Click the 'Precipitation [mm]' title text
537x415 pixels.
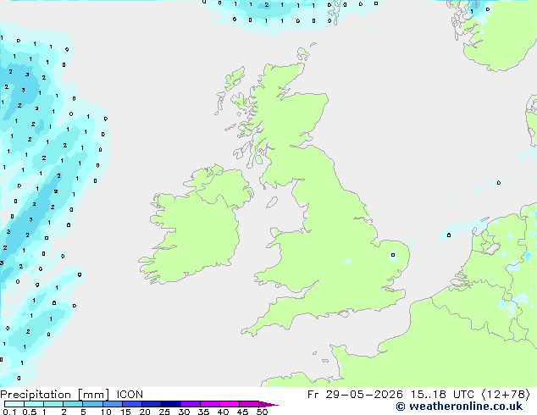click(x=54, y=395)
